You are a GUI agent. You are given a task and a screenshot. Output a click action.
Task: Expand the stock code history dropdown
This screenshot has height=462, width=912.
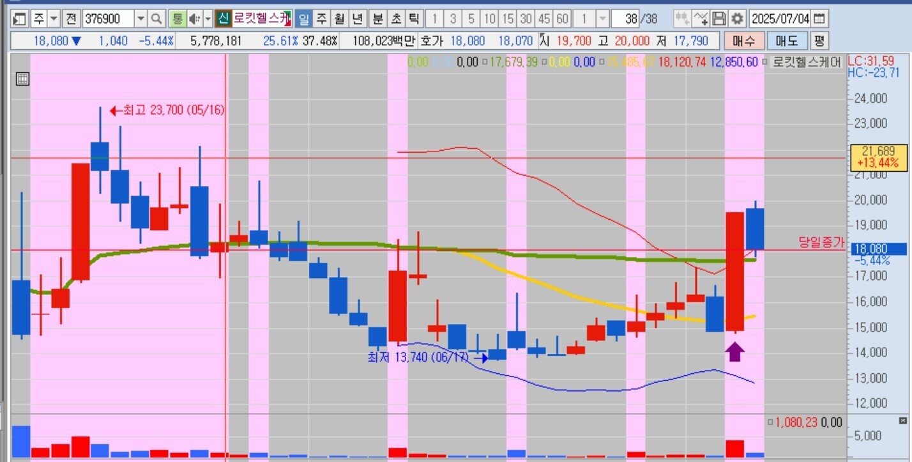(x=141, y=19)
